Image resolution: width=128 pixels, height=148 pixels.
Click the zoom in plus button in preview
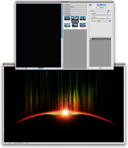click(x=19, y=68)
